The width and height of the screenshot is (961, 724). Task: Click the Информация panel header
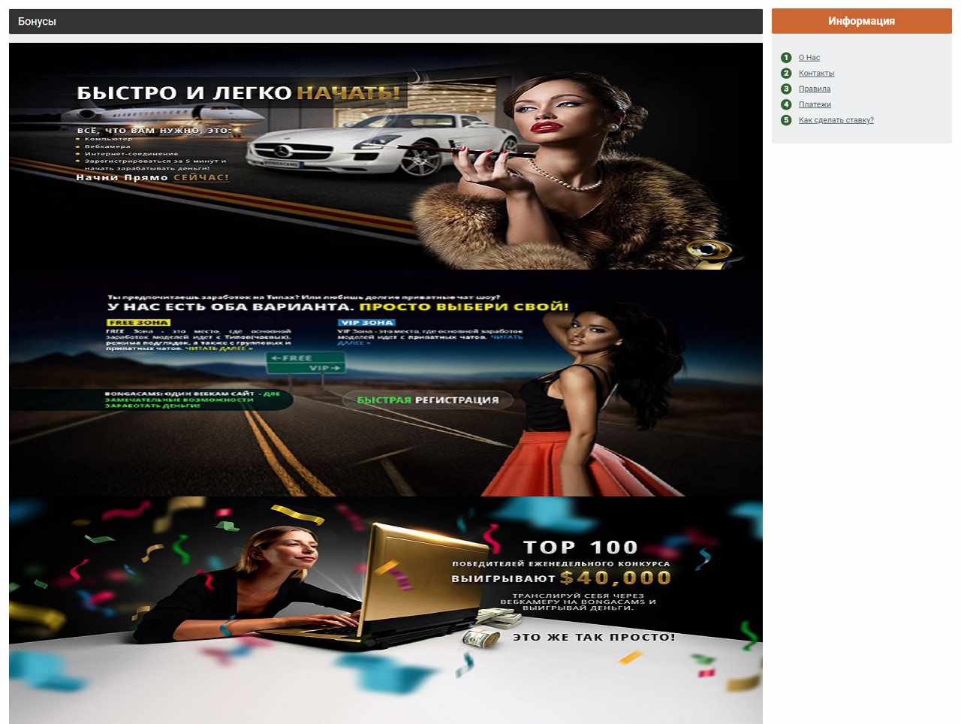861,21
